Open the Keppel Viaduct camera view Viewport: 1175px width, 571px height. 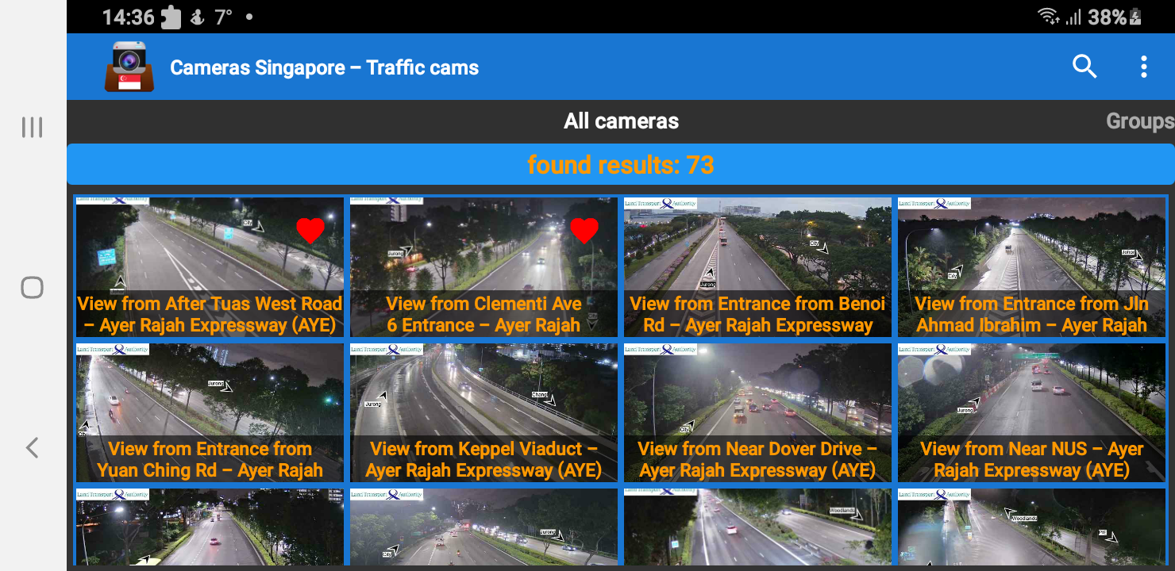coord(483,412)
